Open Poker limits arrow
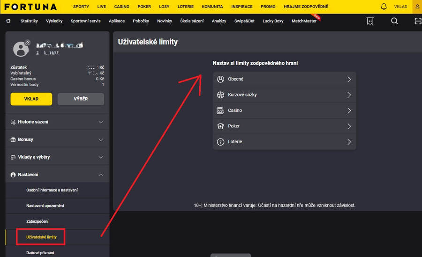Image resolution: width=422 pixels, height=257 pixels. pyautogui.click(x=349, y=126)
